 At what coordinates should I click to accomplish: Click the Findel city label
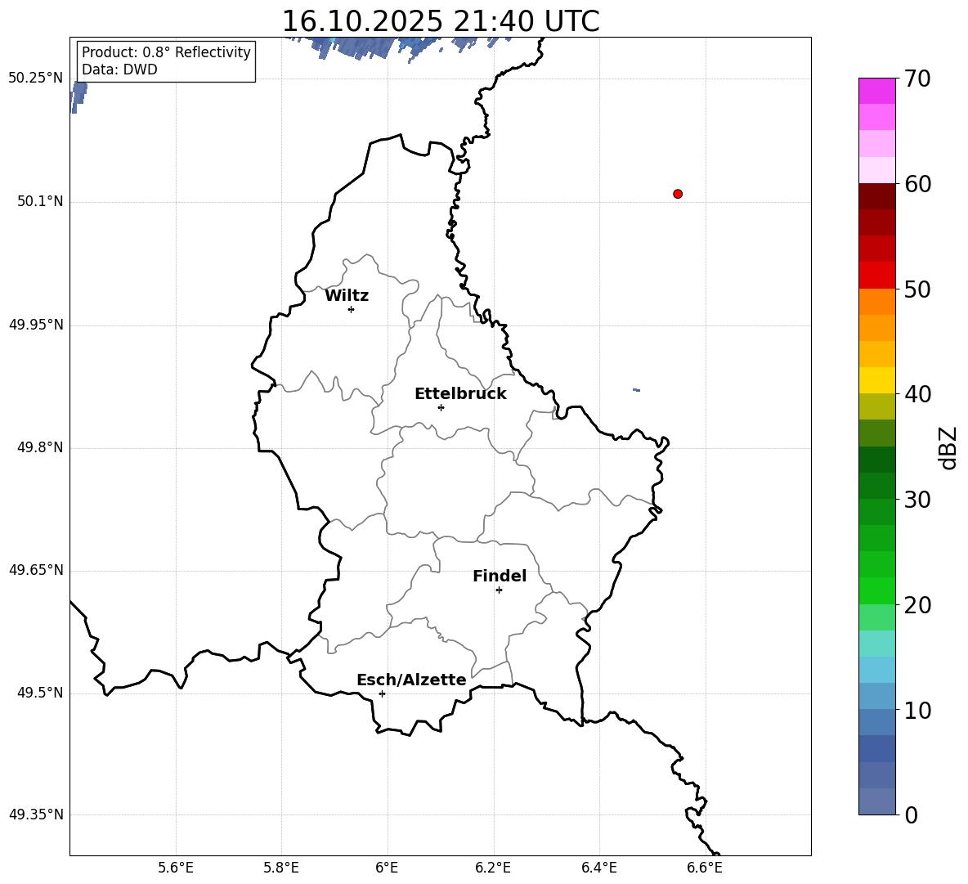point(500,576)
